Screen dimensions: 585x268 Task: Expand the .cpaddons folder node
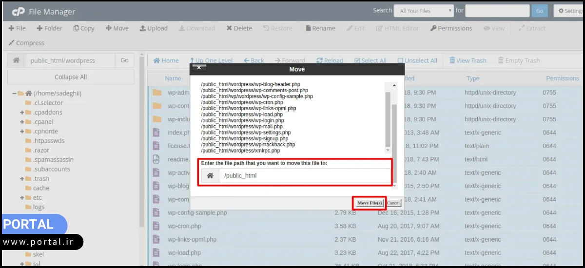(22, 112)
